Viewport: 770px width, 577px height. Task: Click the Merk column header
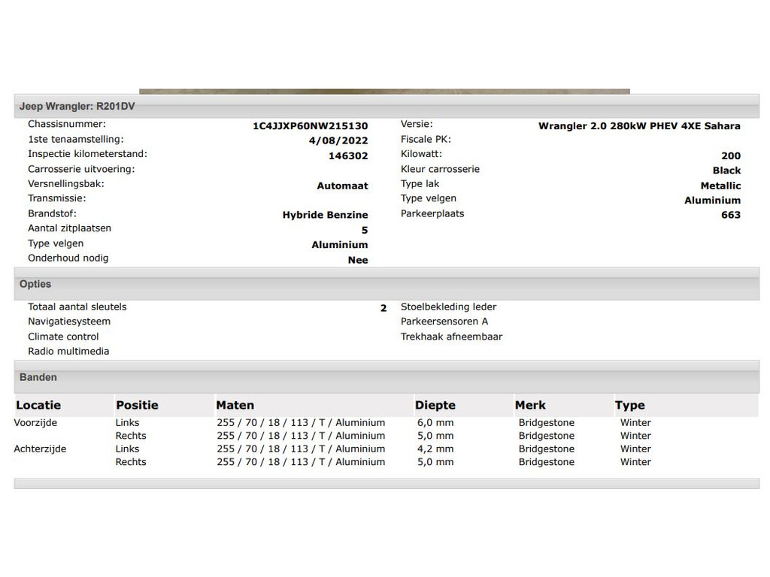coord(530,405)
